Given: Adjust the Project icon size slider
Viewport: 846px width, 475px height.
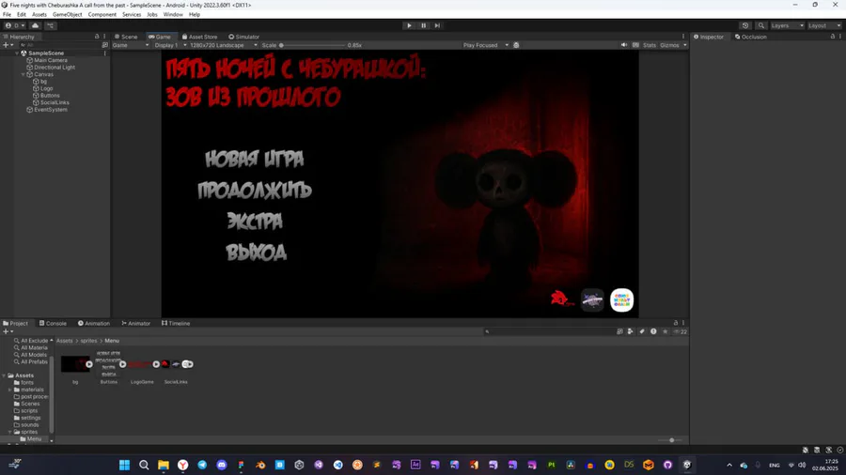Looking at the screenshot, I should [672, 440].
